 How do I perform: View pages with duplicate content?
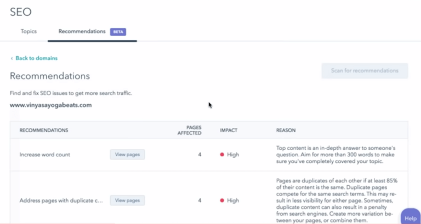click(127, 201)
